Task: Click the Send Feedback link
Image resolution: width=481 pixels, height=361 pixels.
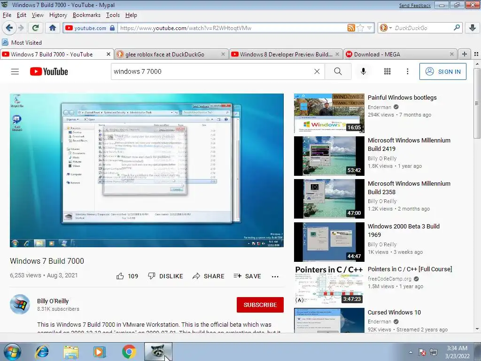Action: click(415, 6)
